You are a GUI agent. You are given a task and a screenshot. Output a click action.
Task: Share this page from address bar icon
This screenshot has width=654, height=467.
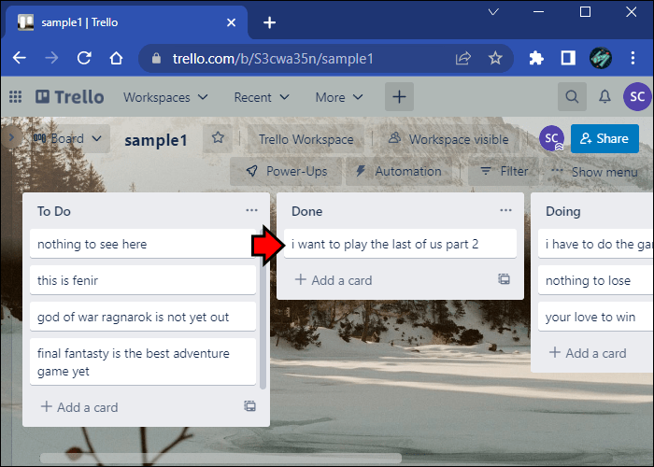tap(463, 58)
